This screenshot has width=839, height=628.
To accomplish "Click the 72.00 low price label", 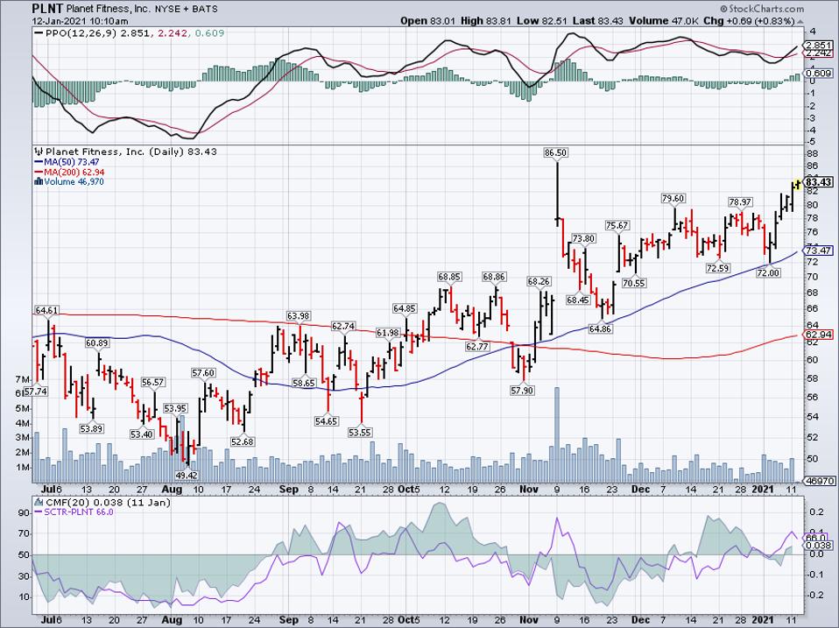I will [768, 272].
